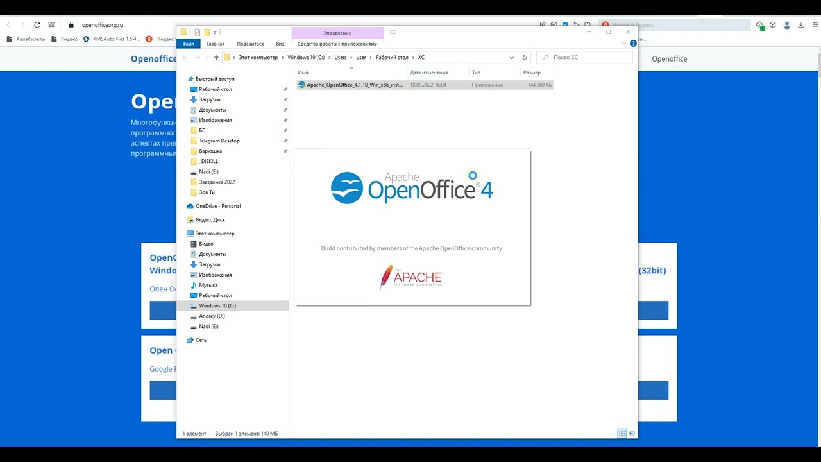Viewport: 821px width, 462px height.
Task: Open the browser main menu icon
Action: coord(814,25)
